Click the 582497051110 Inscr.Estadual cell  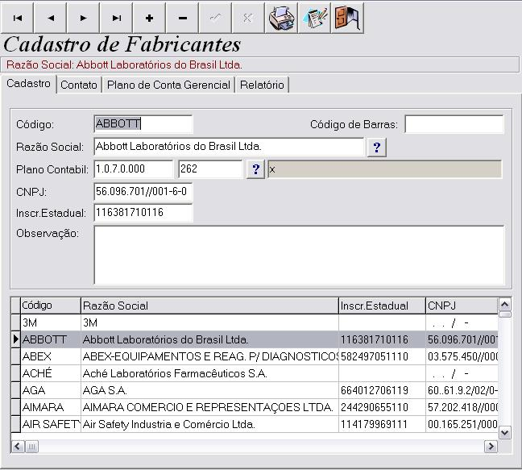[x=382, y=357]
